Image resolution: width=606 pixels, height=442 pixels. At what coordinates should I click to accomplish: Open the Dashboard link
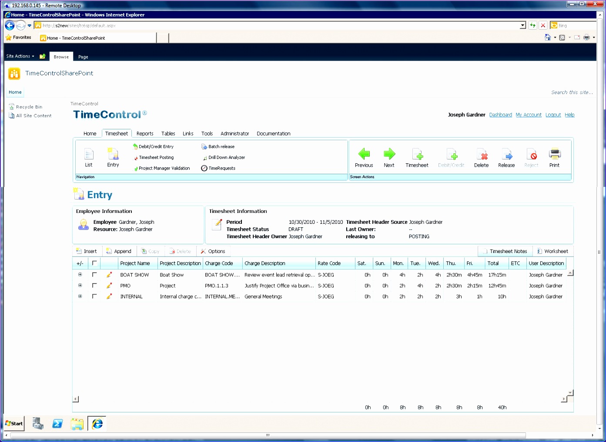click(x=501, y=115)
